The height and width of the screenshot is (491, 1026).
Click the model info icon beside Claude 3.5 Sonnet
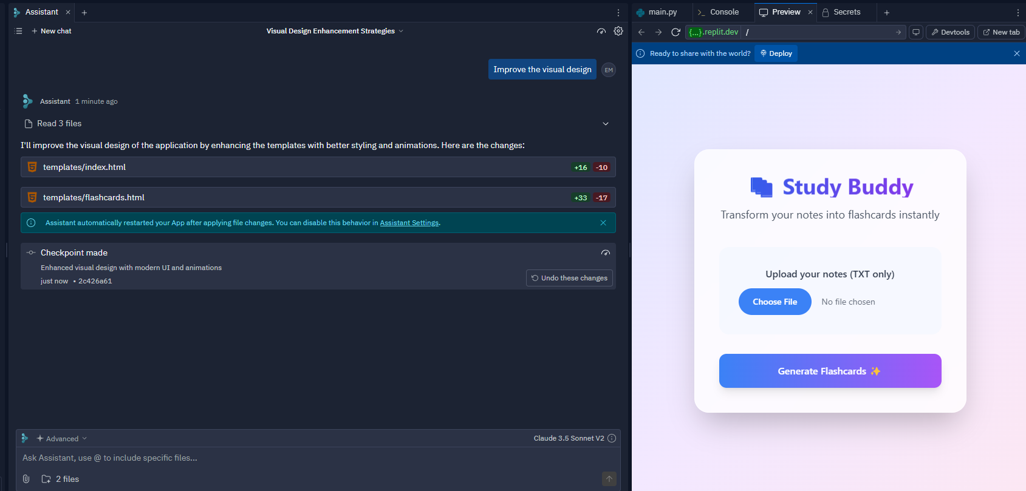(612, 438)
